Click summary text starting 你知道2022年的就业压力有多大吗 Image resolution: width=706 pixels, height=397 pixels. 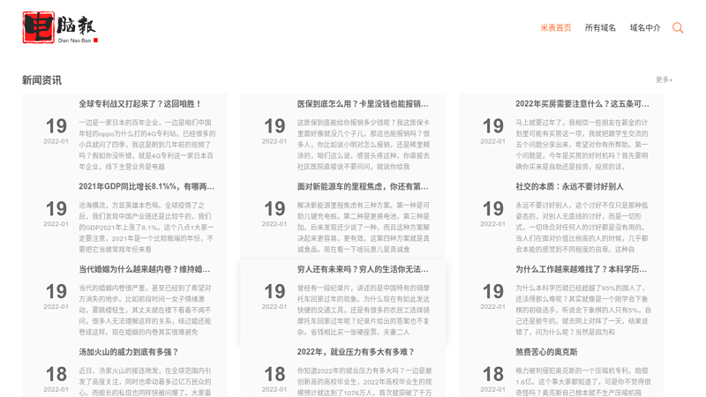coord(364,382)
